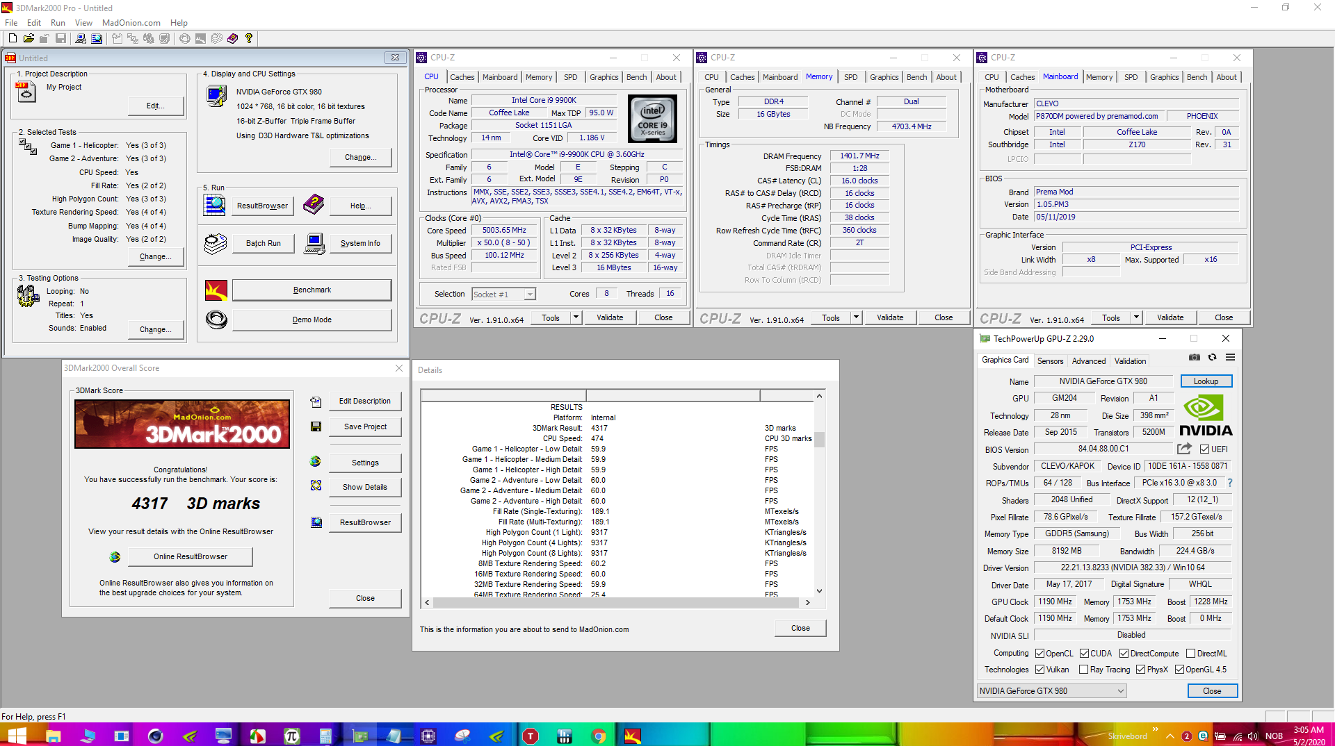Screen dimensions: 1335x746
Task: Click the Bus Interface question mark in GPU-Z
Action: click(1229, 483)
